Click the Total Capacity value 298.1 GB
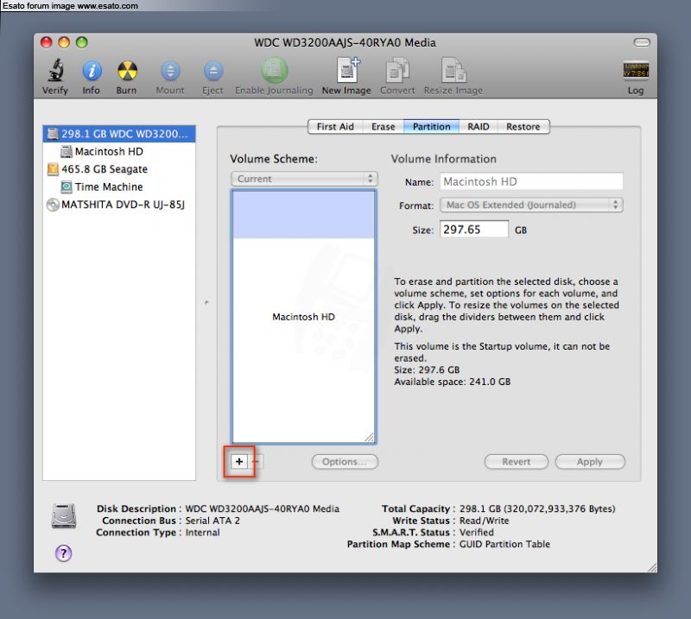The height and width of the screenshot is (619, 691). (x=537, y=508)
